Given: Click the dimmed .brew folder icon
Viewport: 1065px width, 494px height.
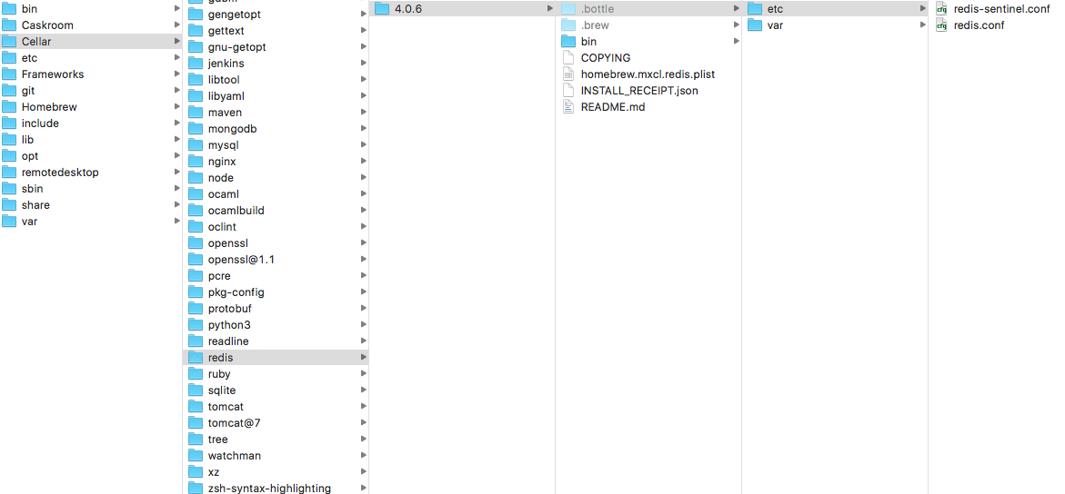Looking at the screenshot, I should tap(568, 25).
